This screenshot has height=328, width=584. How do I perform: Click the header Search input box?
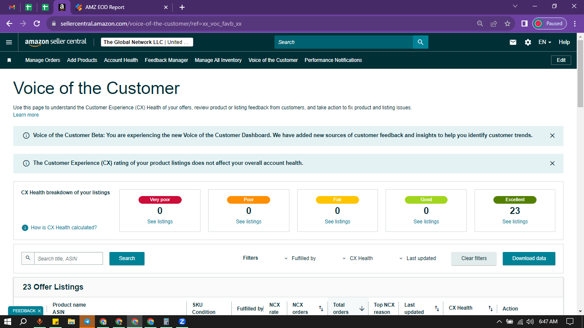point(344,42)
